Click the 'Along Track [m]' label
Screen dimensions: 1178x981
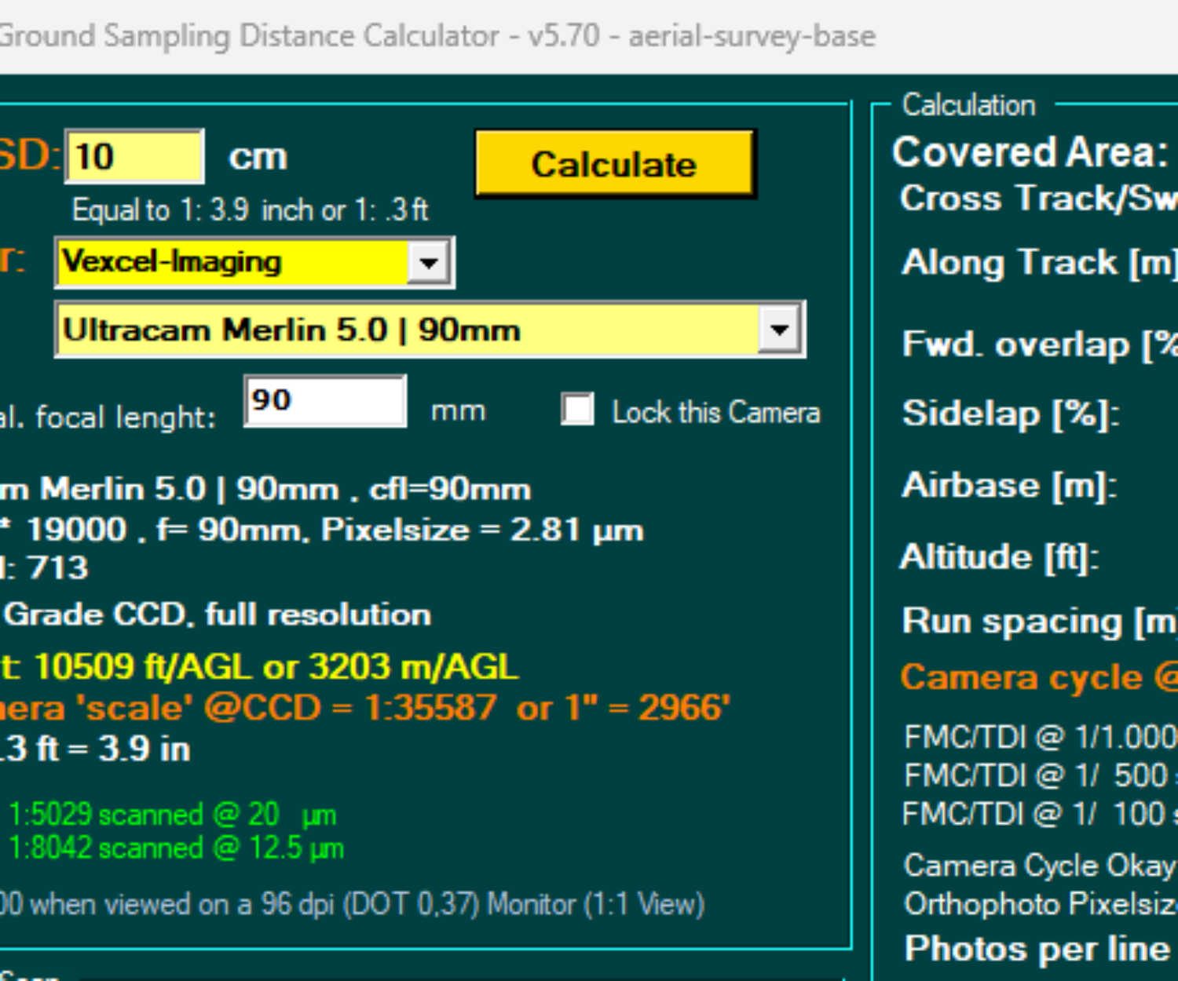point(1040,262)
